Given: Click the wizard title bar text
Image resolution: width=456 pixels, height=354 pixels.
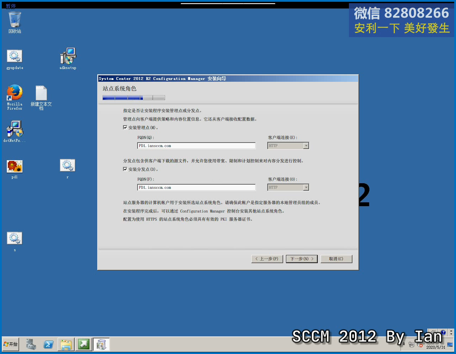Looking at the screenshot, I should (162, 79).
